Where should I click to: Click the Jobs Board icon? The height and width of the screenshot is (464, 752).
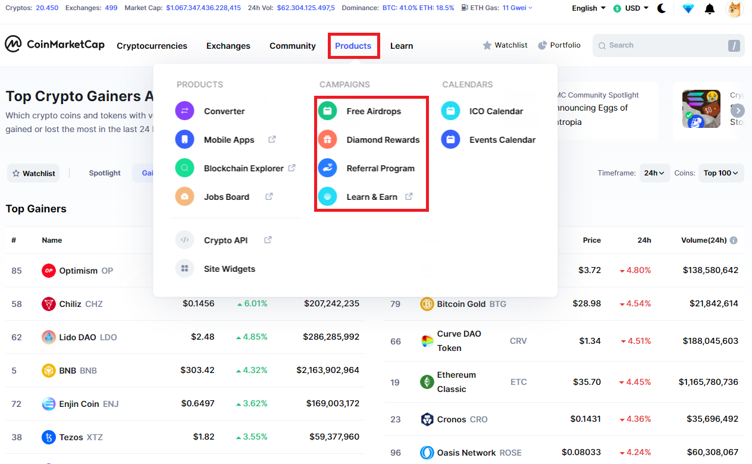click(x=184, y=196)
